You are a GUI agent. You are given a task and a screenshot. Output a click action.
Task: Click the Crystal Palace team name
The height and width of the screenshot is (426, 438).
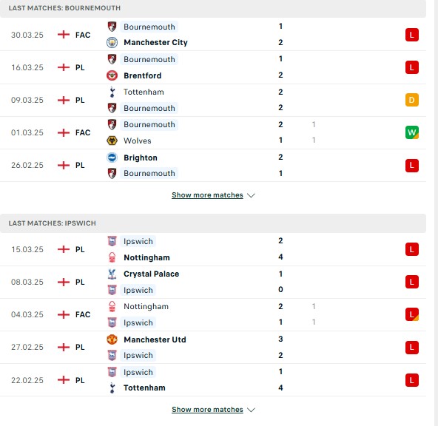click(151, 274)
